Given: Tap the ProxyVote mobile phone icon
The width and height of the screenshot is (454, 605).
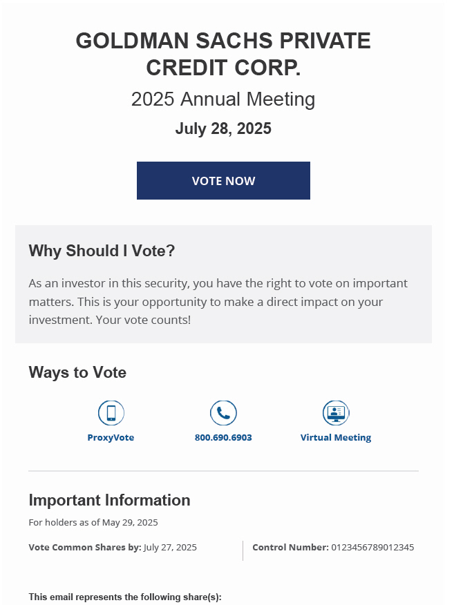Looking at the screenshot, I should (111, 413).
